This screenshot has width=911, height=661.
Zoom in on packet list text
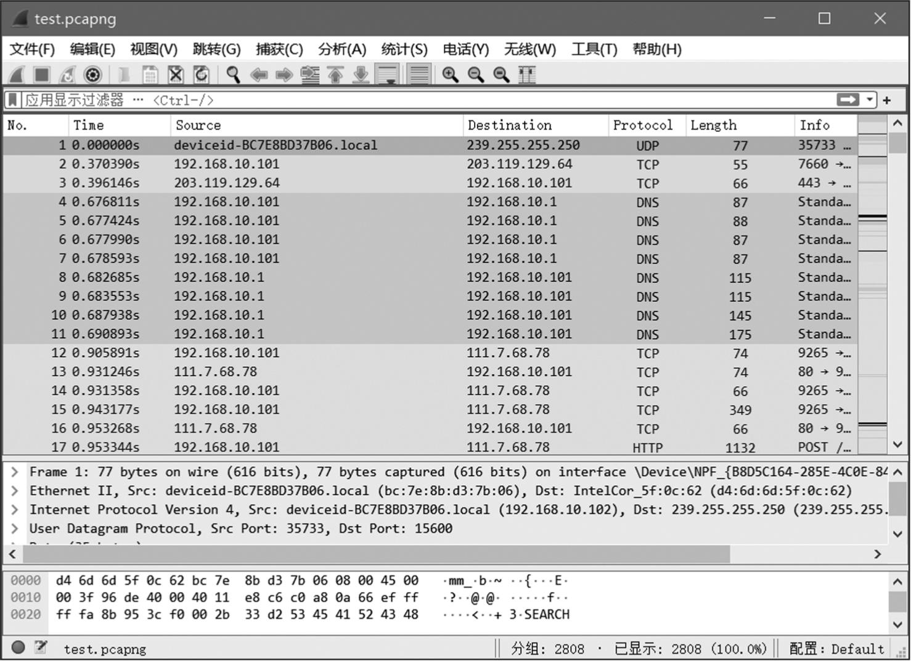(450, 75)
